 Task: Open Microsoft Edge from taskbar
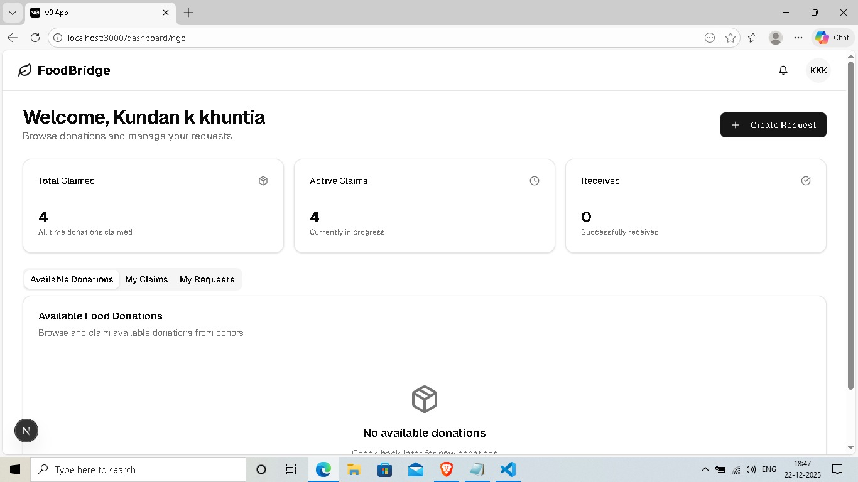[323, 469]
